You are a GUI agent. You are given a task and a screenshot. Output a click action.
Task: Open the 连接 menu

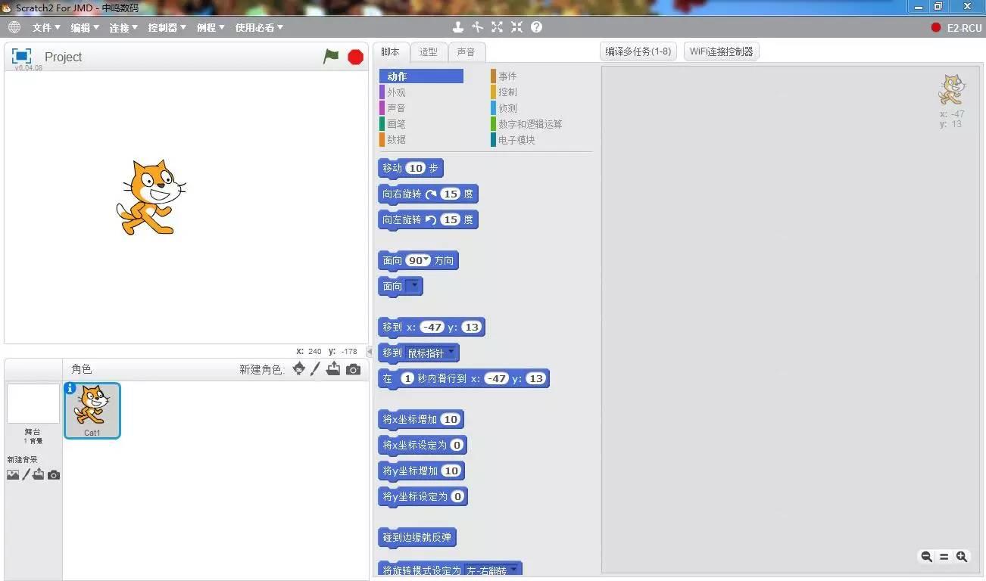click(x=123, y=27)
